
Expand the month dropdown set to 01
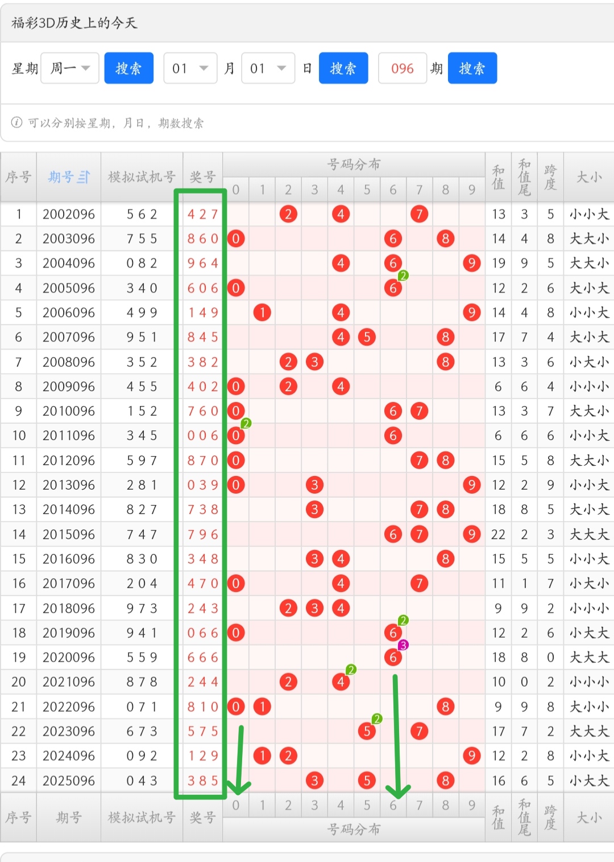(x=190, y=68)
